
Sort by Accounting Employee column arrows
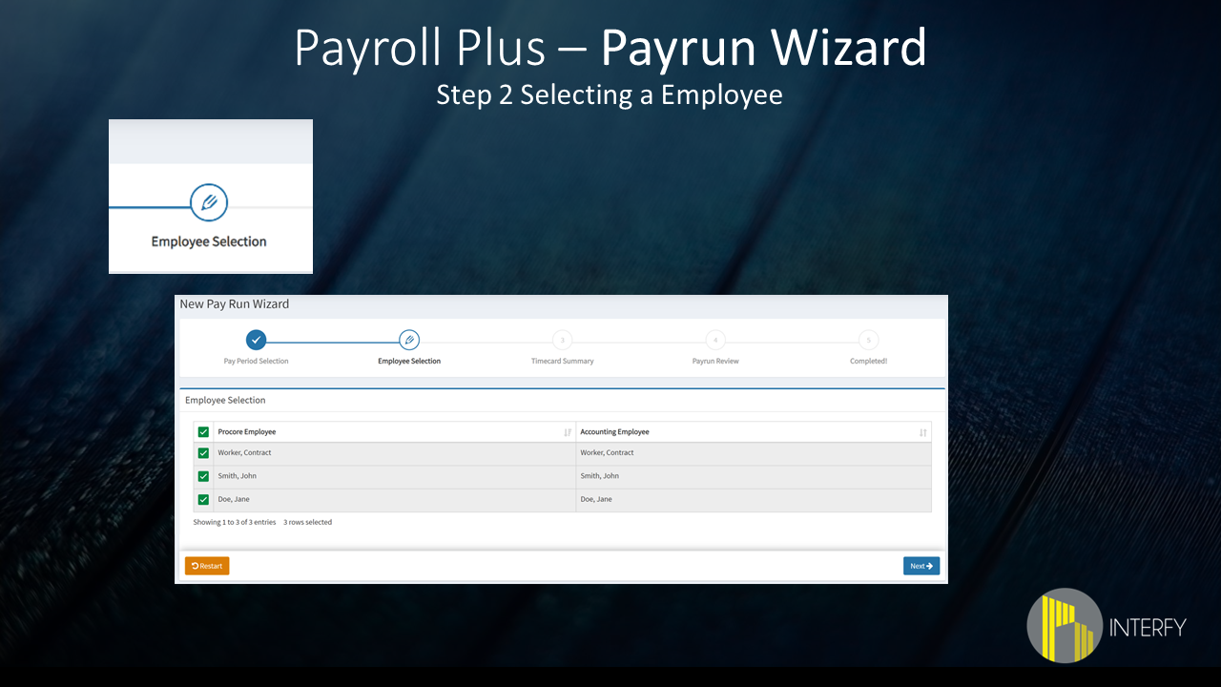click(x=922, y=432)
